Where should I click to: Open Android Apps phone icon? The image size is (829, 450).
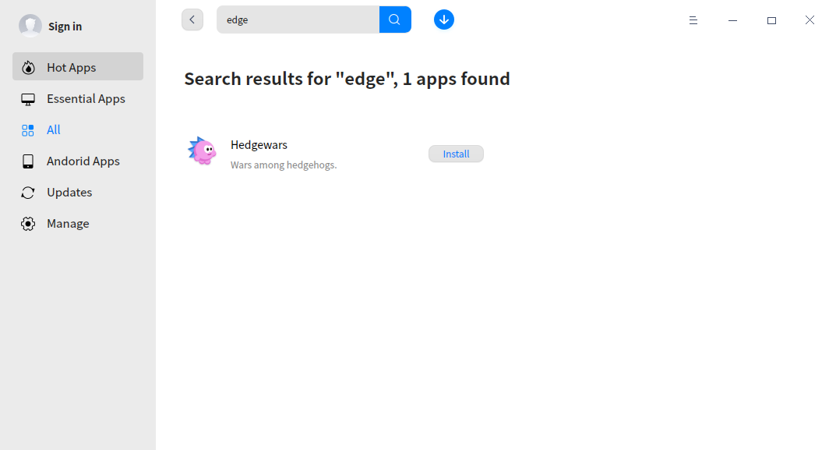[28, 161]
